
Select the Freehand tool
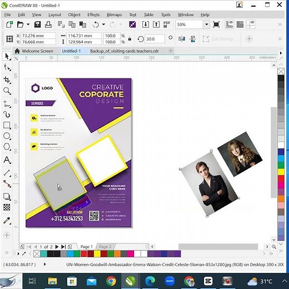point(7,104)
